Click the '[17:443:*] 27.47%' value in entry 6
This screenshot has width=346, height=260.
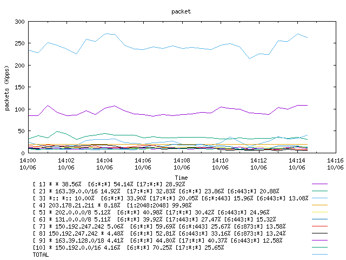coord(193,219)
